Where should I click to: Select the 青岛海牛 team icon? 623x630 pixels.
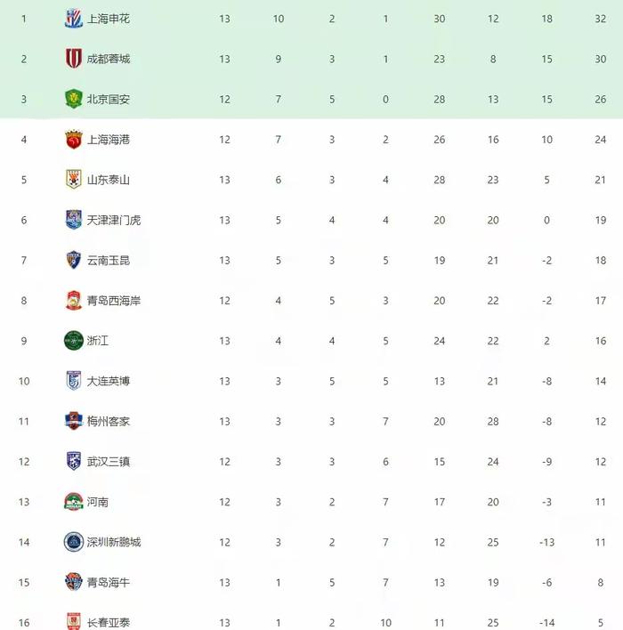[x=74, y=582]
